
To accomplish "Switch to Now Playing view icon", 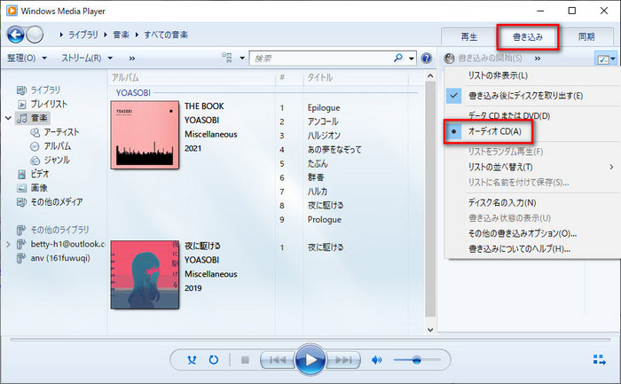I will tap(600, 359).
